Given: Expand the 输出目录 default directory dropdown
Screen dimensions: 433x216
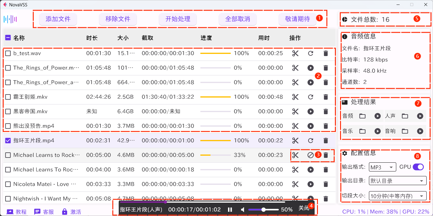Looking at the screenshot, I should pos(397,181).
